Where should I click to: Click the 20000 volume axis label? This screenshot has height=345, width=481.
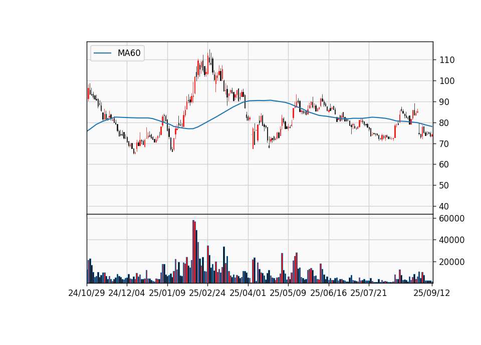(452, 262)
